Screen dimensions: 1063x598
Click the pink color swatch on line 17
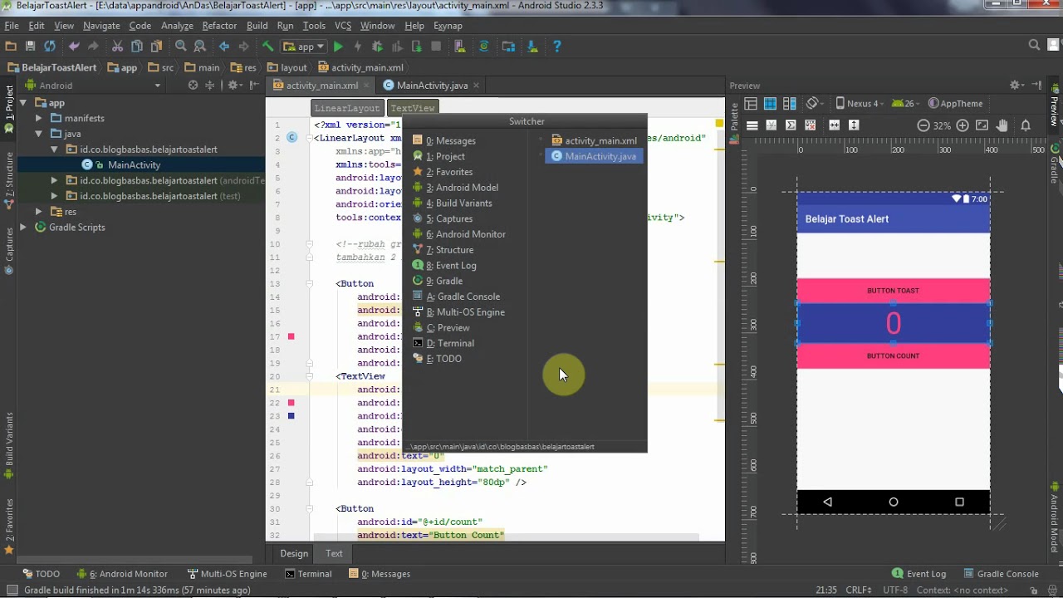(x=291, y=336)
